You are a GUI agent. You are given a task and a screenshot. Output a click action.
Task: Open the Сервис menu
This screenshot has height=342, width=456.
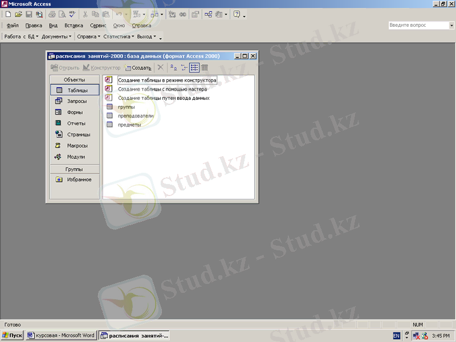point(98,25)
